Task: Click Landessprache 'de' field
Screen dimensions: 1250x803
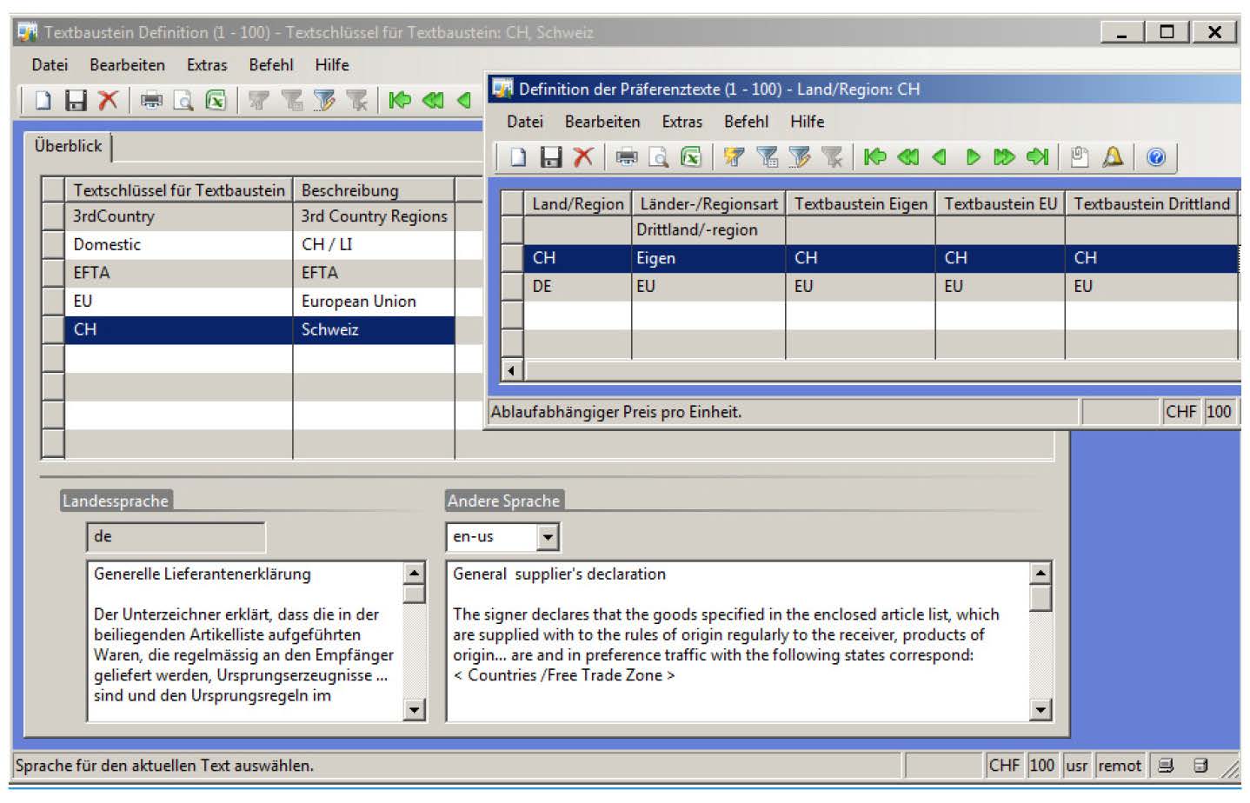Action: click(176, 537)
